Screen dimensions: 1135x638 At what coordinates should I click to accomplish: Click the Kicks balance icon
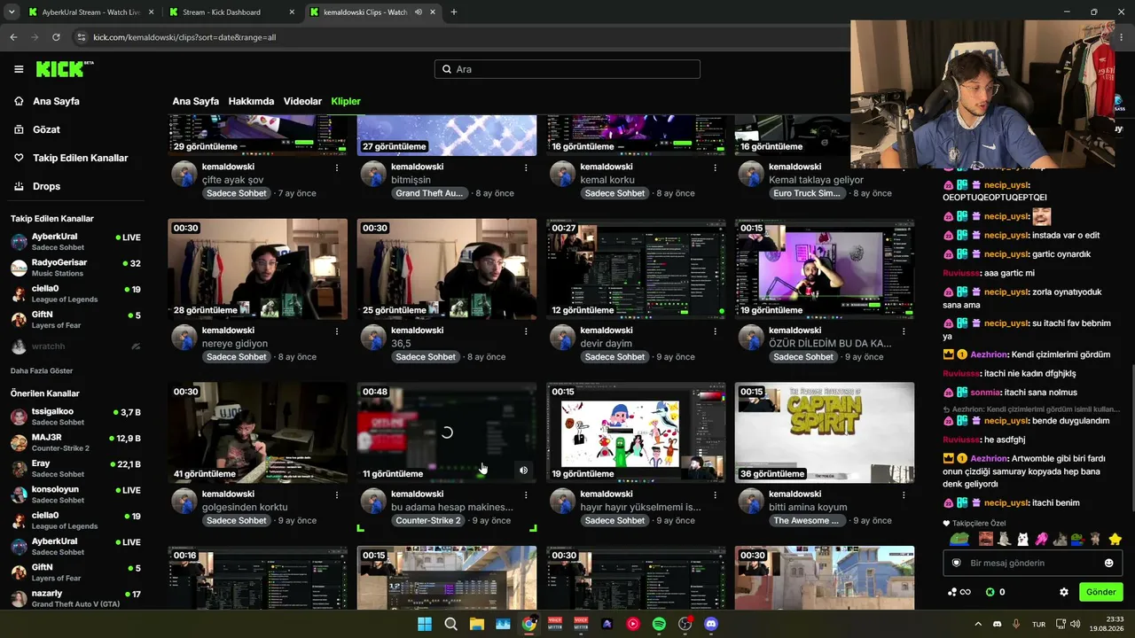pyautogui.click(x=990, y=592)
